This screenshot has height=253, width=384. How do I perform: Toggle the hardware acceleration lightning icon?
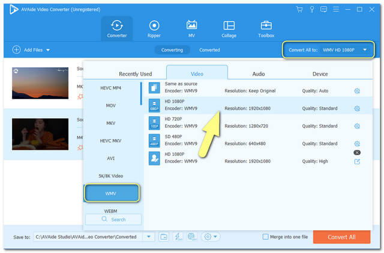tap(178, 237)
